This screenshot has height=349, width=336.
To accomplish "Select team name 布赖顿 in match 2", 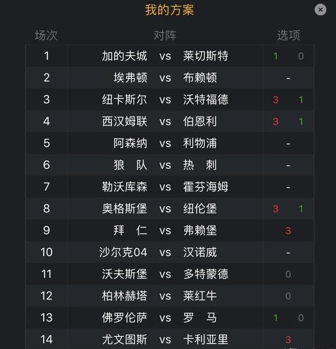I will [x=200, y=78].
